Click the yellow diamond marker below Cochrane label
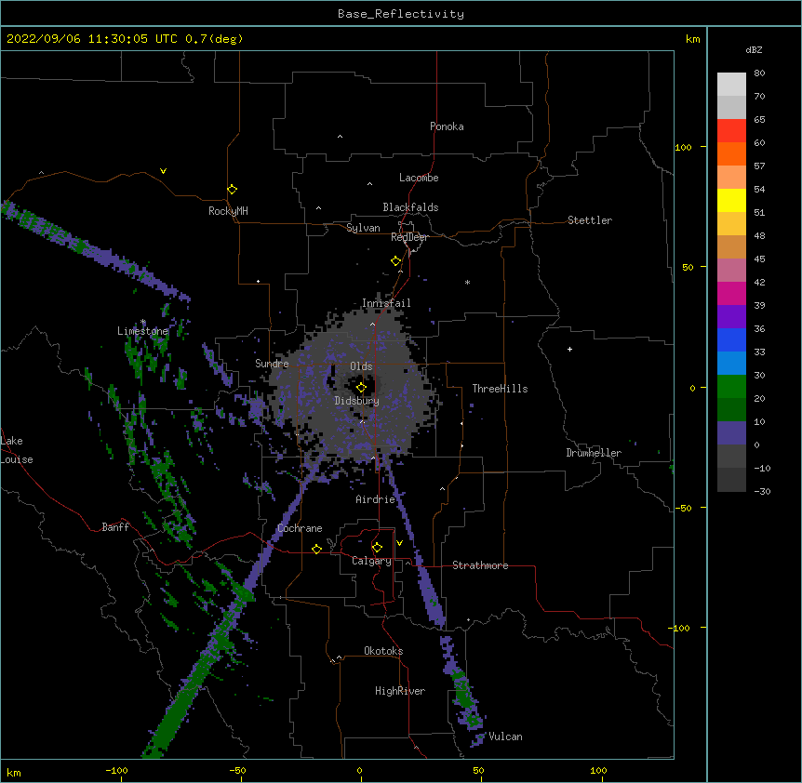The width and height of the screenshot is (802, 783). [x=316, y=549]
